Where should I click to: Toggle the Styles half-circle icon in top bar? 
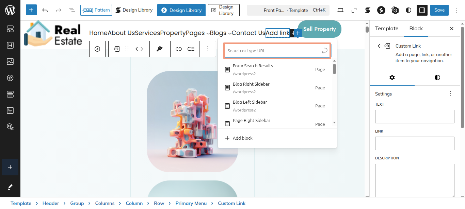[408, 10]
